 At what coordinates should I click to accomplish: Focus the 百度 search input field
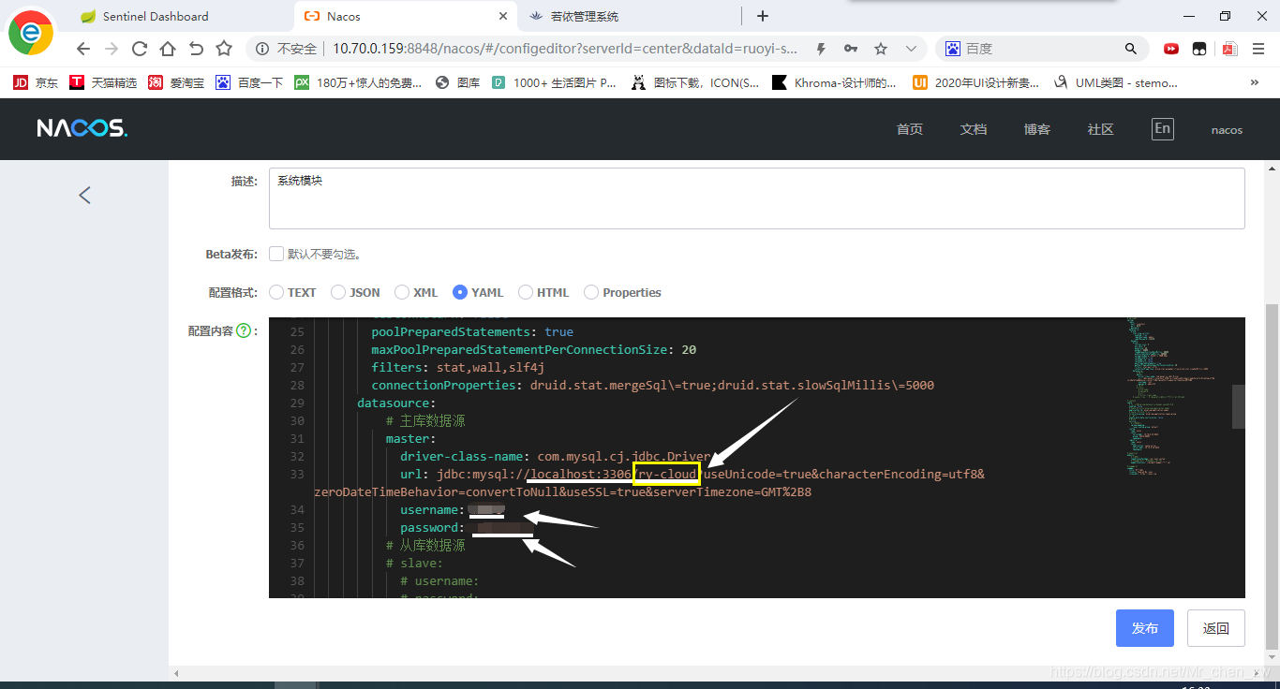[x=1042, y=49]
